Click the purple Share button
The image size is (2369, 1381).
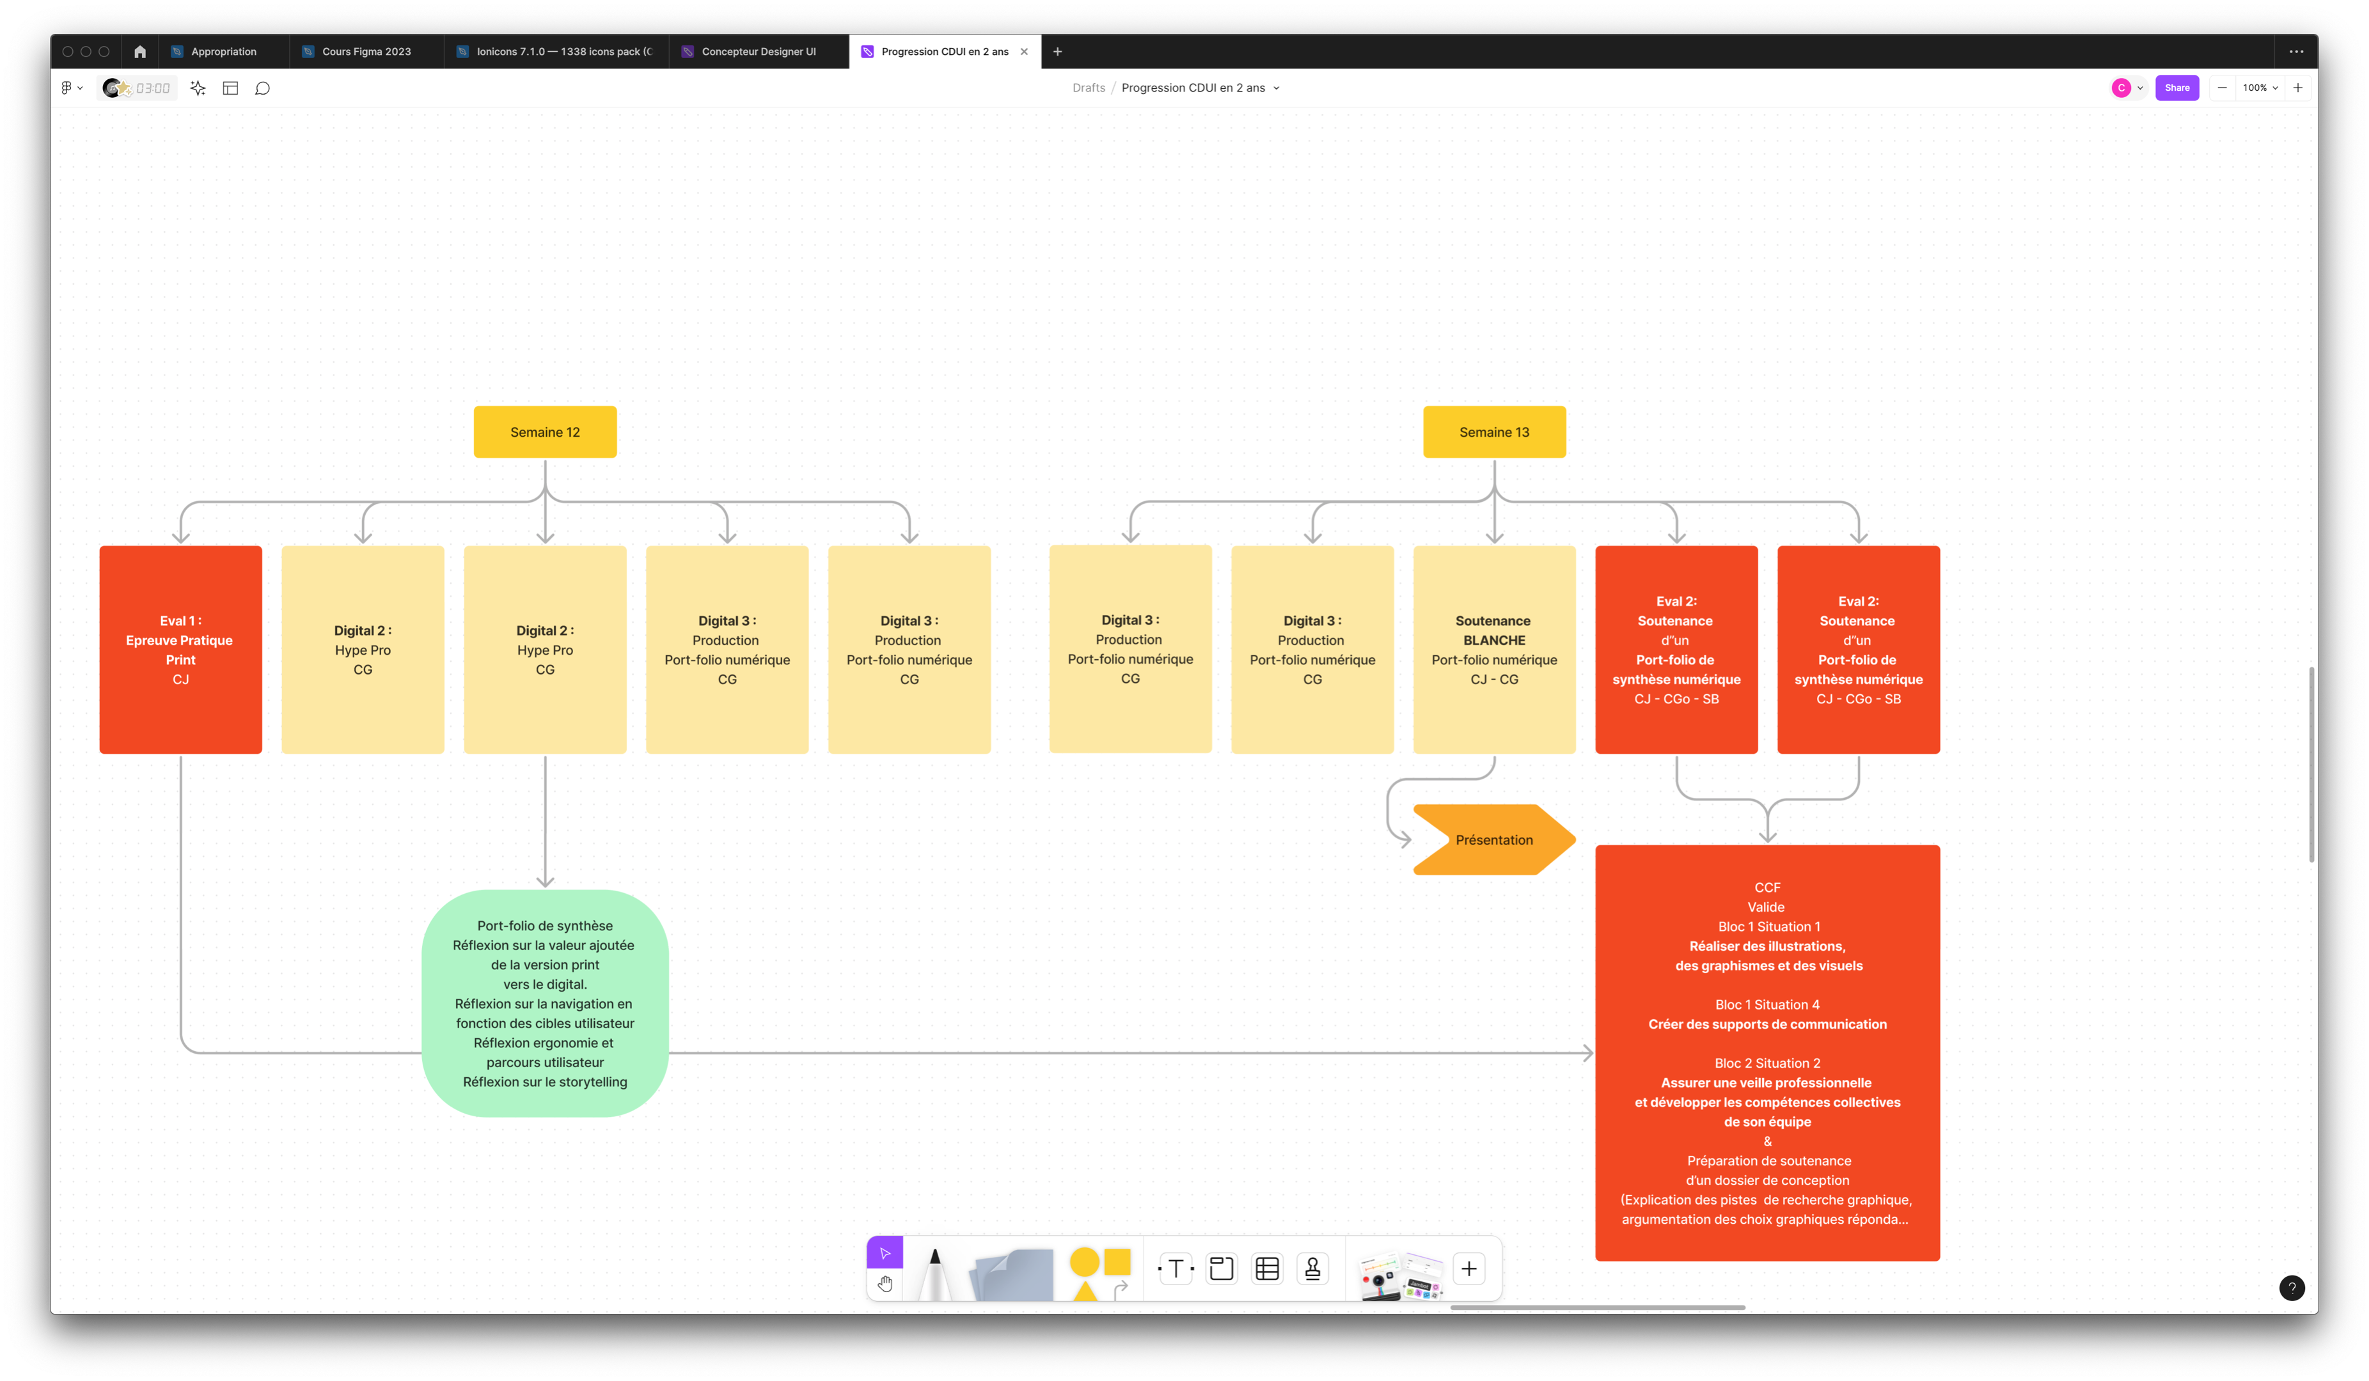[x=2176, y=88]
